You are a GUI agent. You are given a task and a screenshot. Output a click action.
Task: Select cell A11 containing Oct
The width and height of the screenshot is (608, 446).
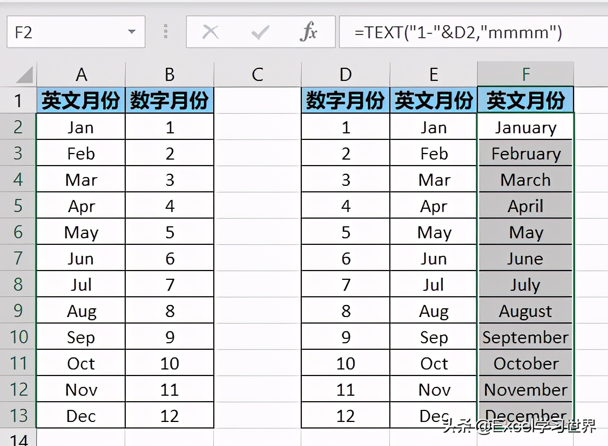click(x=81, y=363)
